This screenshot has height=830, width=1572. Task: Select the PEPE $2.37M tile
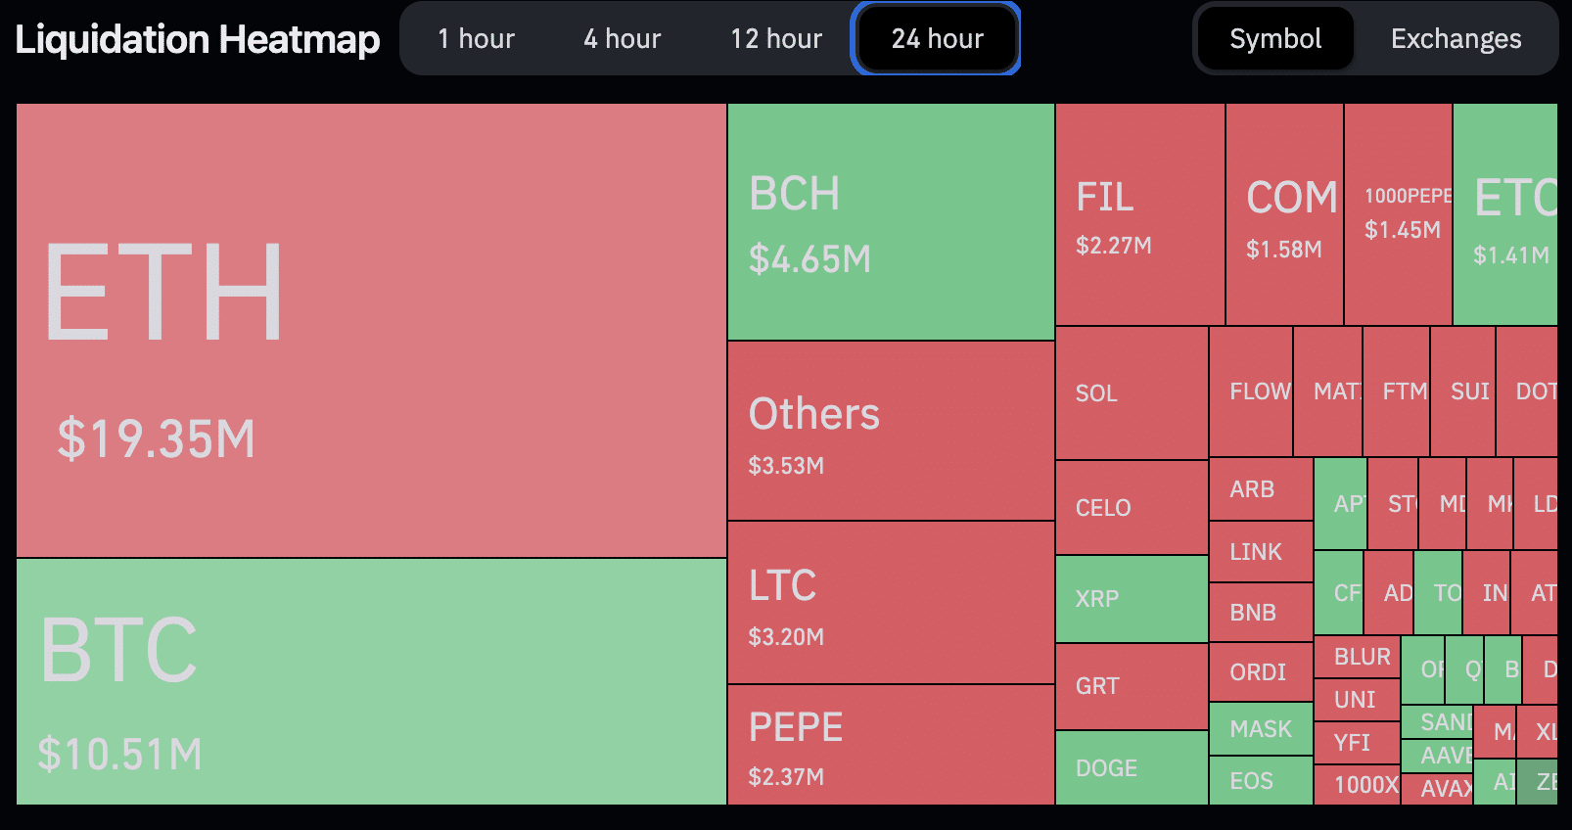tap(891, 745)
